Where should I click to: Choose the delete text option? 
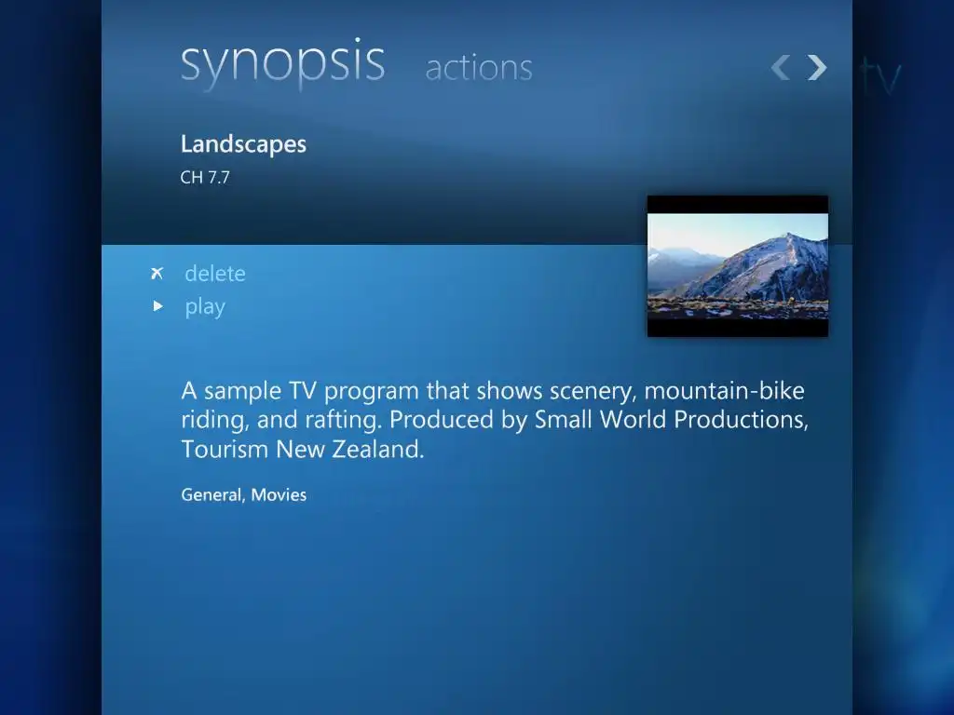(x=215, y=274)
